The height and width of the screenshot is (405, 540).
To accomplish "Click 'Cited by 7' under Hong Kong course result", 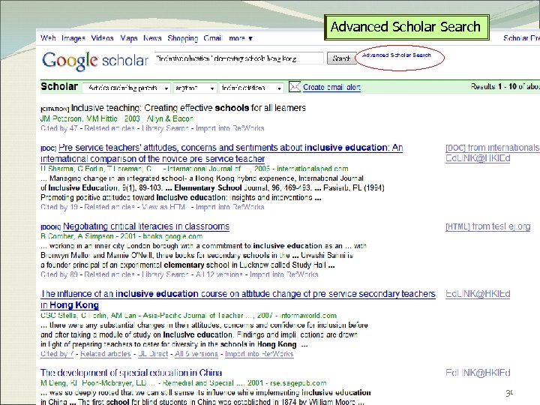I will pyautogui.click(x=57, y=354).
